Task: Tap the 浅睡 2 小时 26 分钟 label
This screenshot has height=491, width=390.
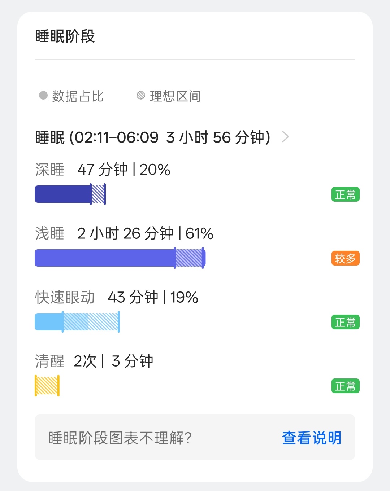Action: pos(124,233)
